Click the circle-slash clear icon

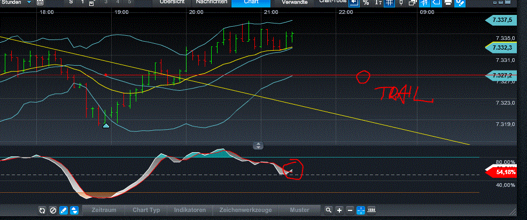coord(53,210)
